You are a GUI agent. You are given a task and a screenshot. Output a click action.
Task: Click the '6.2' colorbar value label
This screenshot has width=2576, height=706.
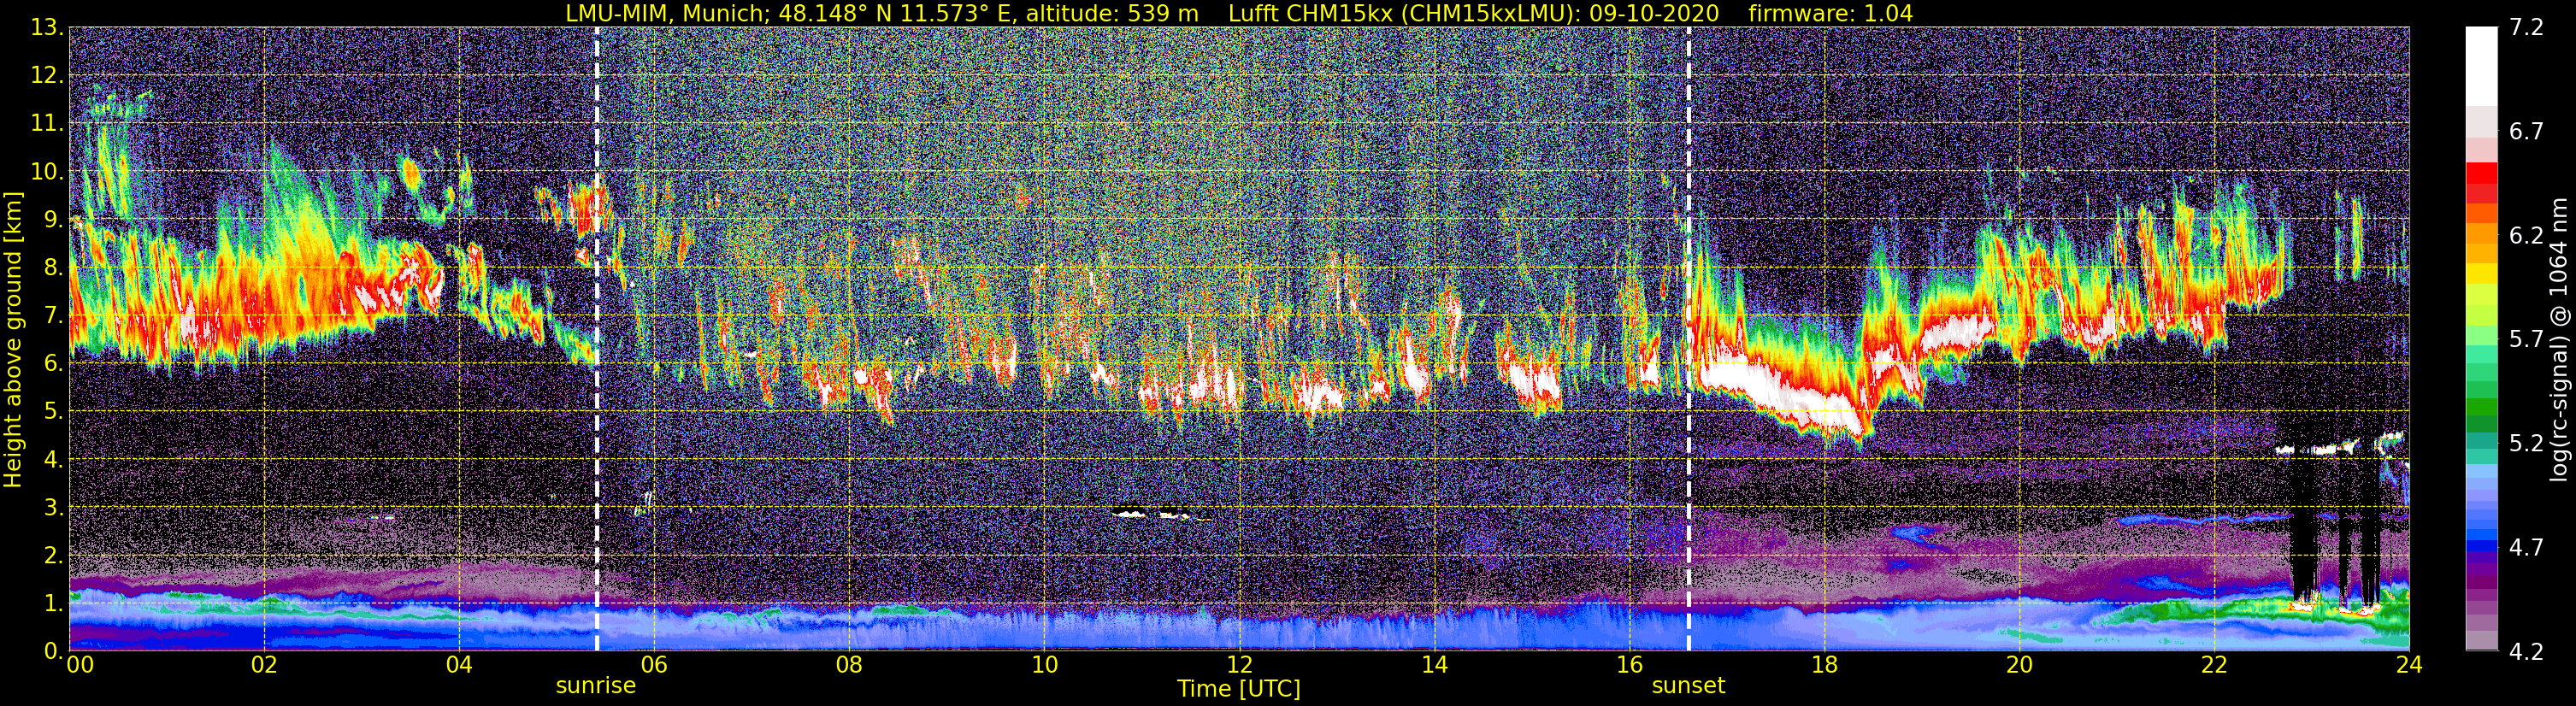(x=2526, y=236)
